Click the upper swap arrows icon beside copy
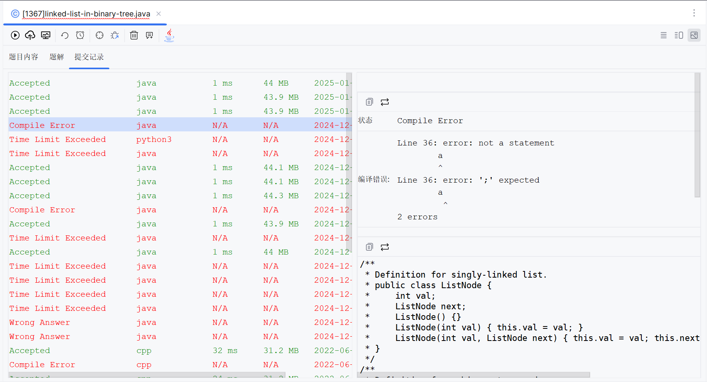Image resolution: width=707 pixels, height=382 pixels. pyautogui.click(x=385, y=102)
